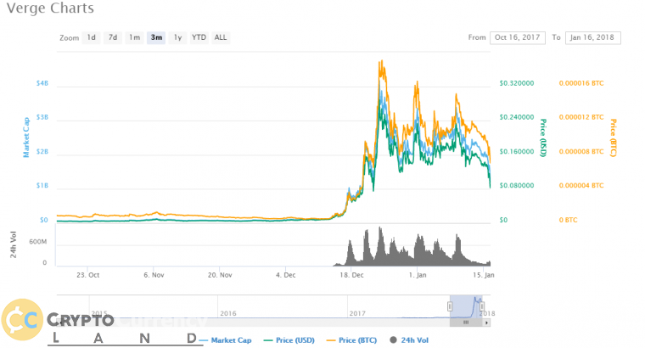Click the 1. Jan date axis label

tap(418, 275)
